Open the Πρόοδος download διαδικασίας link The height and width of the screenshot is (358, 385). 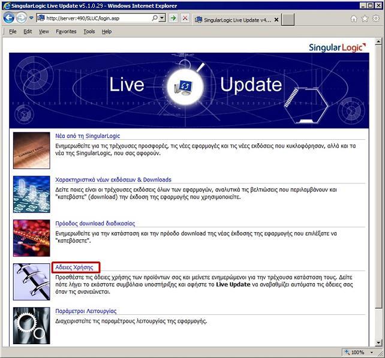tap(95, 224)
